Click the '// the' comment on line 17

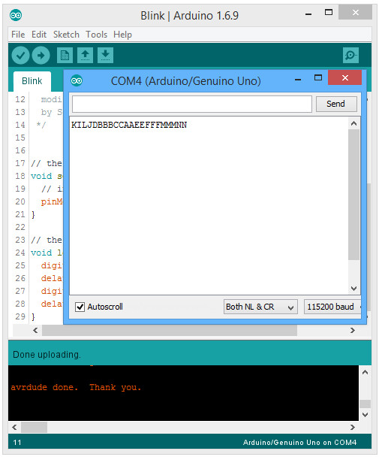[47, 163]
